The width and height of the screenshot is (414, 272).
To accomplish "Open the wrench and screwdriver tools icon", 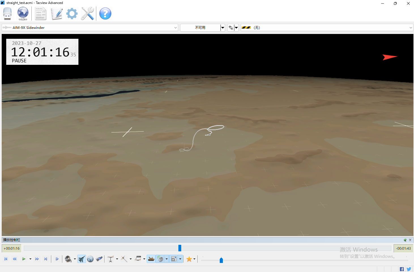I will pyautogui.click(x=88, y=14).
